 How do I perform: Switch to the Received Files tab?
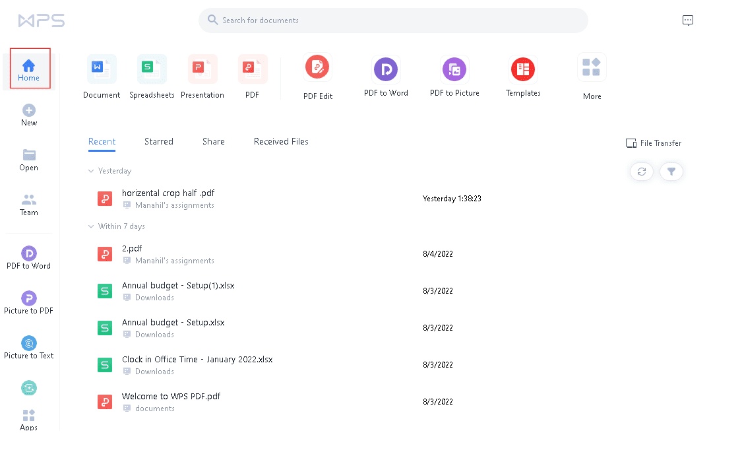point(281,141)
